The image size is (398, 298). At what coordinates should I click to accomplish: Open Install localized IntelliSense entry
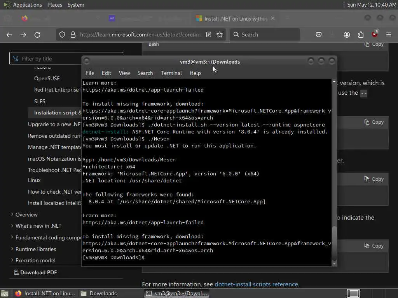pos(54,203)
